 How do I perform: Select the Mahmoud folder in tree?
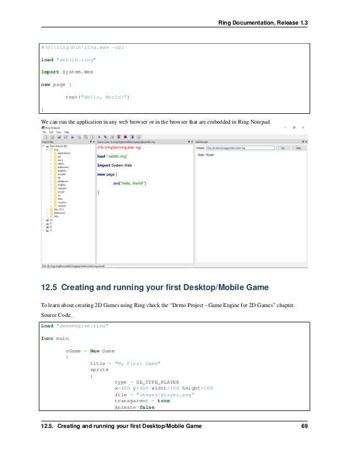[x=60, y=213]
